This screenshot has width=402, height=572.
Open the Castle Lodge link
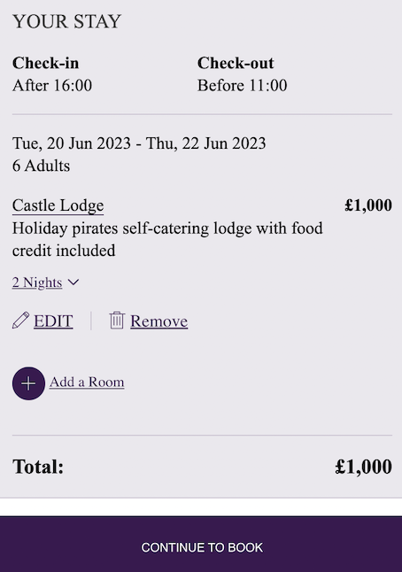click(x=58, y=205)
